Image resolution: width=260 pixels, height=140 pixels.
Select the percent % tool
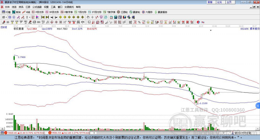pyautogui.click(x=139, y=22)
